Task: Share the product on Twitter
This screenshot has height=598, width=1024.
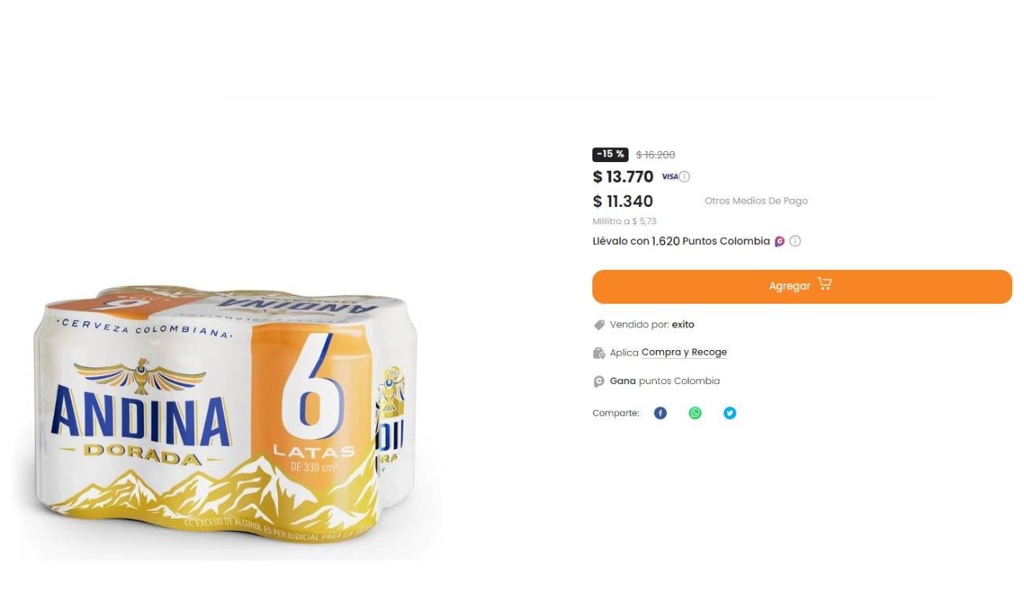Action: (x=729, y=412)
